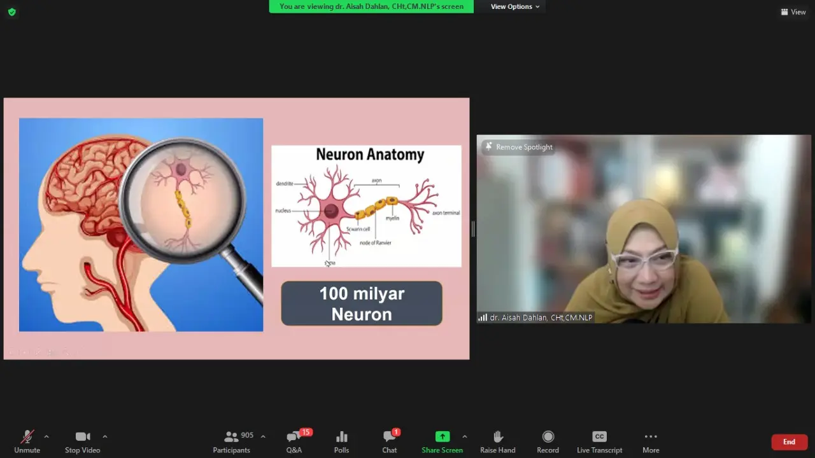
Task: Raise Hand in the meeting
Action: point(498,442)
